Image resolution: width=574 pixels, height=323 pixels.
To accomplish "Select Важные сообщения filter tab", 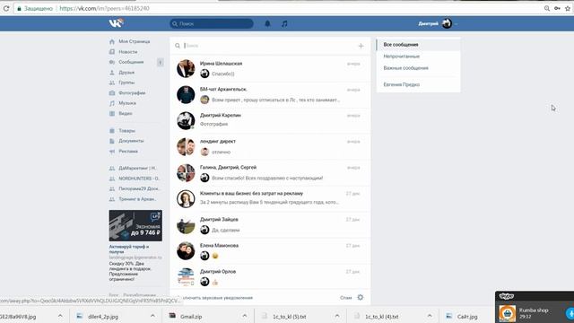I will pyautogui.click(x=419, y=68).
